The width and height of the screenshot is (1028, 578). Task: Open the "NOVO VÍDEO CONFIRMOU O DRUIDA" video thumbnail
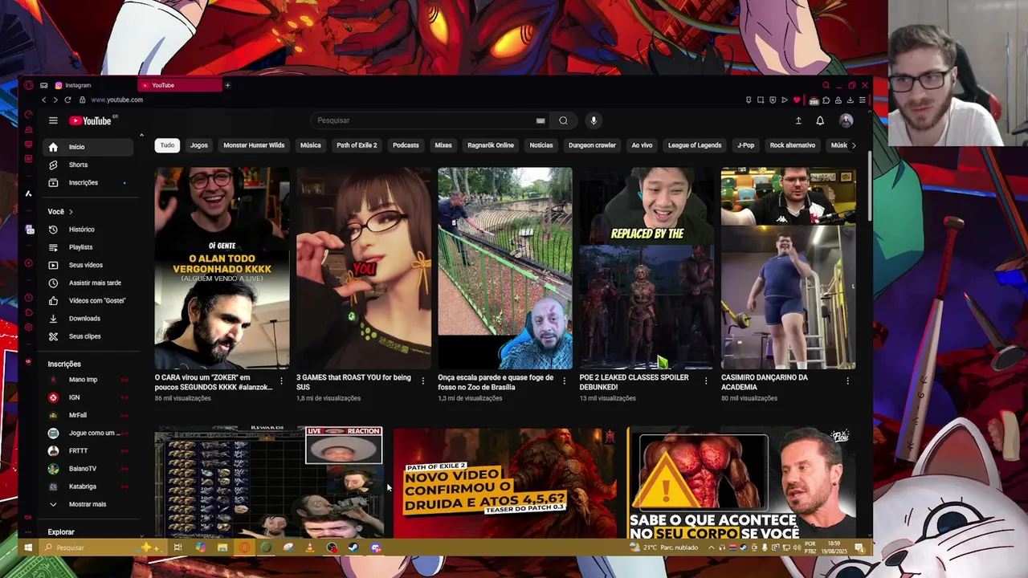504,482
